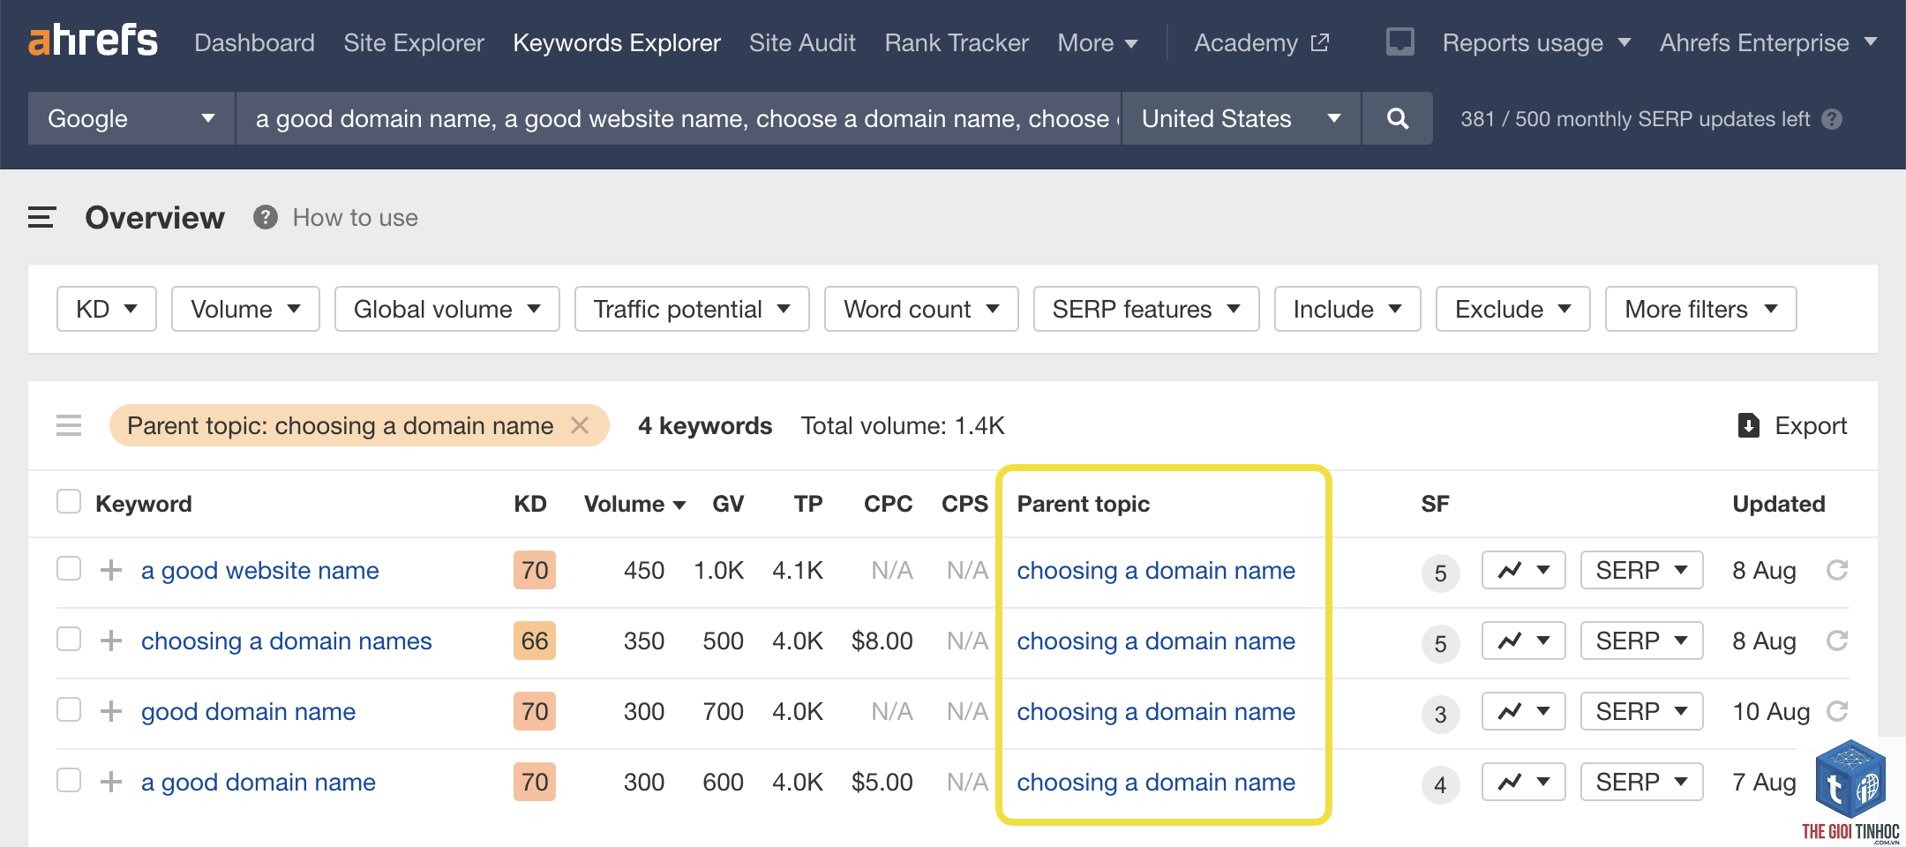1906x847 pixels.
Task: Check the 'good domain name' row
Action: coord(69,709)
